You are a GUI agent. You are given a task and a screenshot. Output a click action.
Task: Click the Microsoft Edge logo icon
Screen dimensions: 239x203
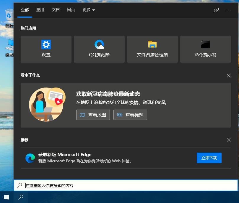pyautogui.click(x=30, y=158)
